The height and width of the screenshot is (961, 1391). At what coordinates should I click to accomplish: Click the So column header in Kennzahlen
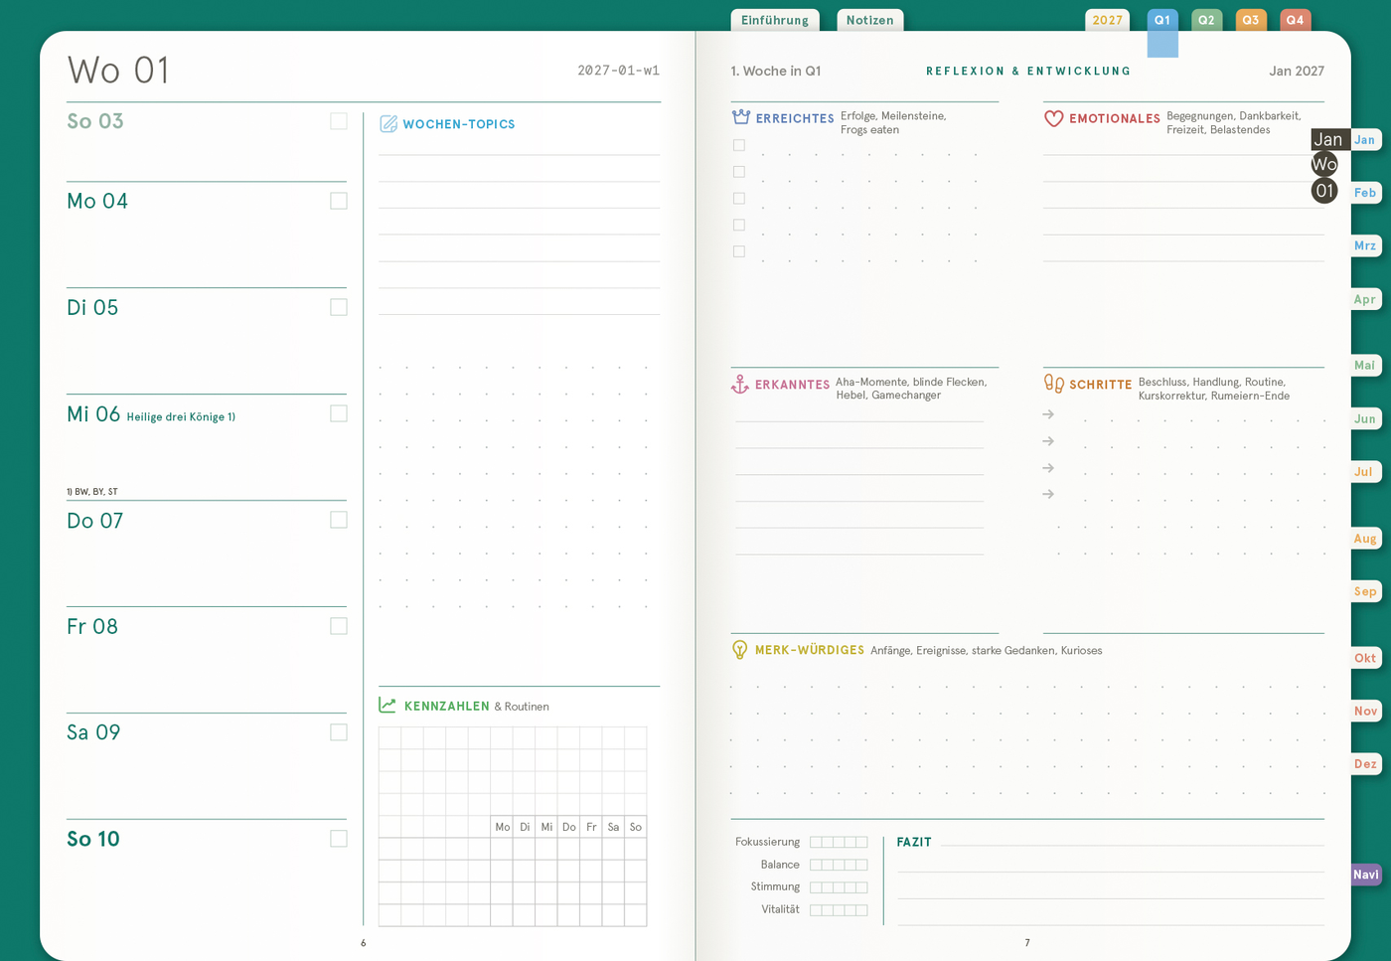(636, 827)
